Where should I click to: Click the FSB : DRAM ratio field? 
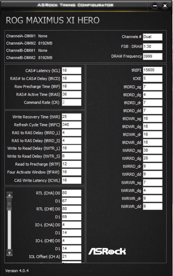153,47
